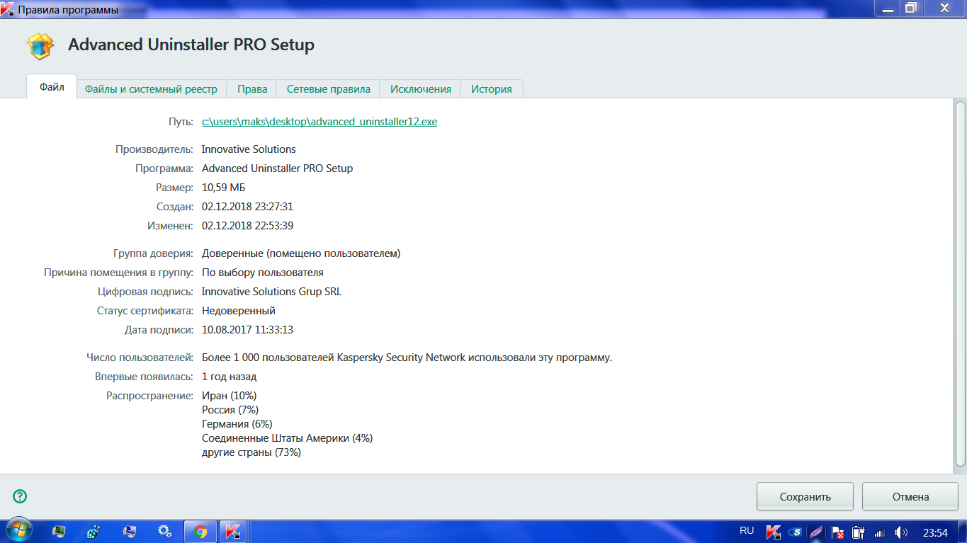Click the volume speaker tray icon

(901, 532)
